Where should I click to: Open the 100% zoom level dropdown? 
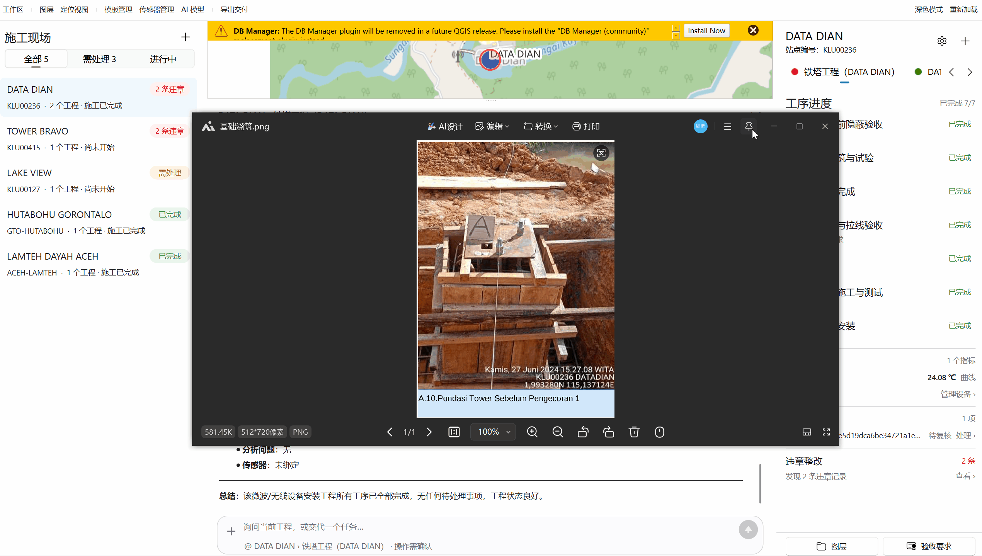[x=493, y=432]
